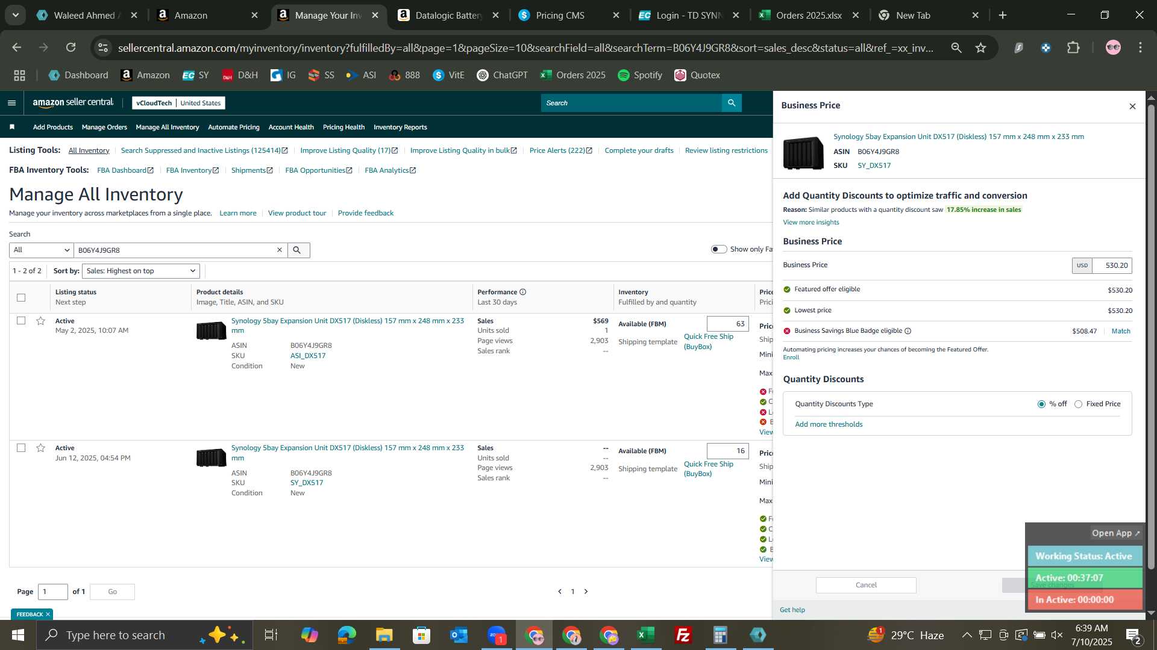Open Manage Orders menu item
The width and height of the screenshot is (1157, 650).
pos(104,127)
